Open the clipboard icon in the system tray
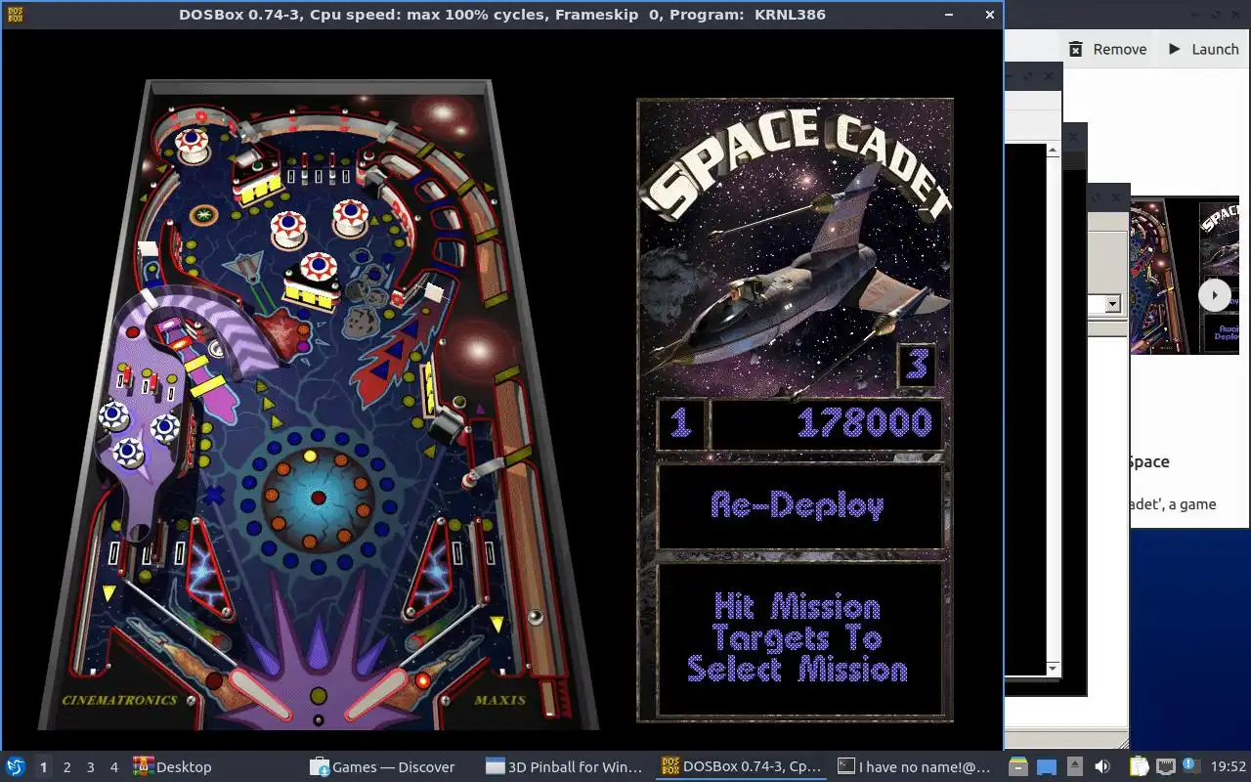This screenshot has width=1251, height=782. (x=1140, y=767)
